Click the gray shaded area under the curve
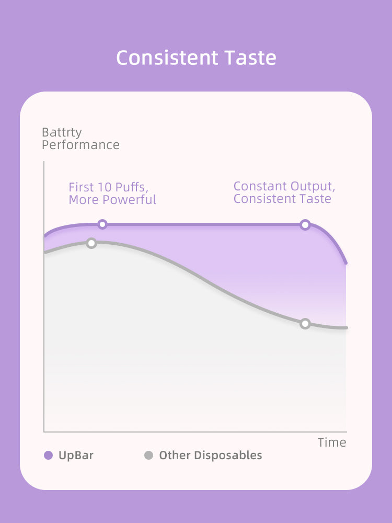Viewport: 392px width, 523px height. (x=167, y=350)
